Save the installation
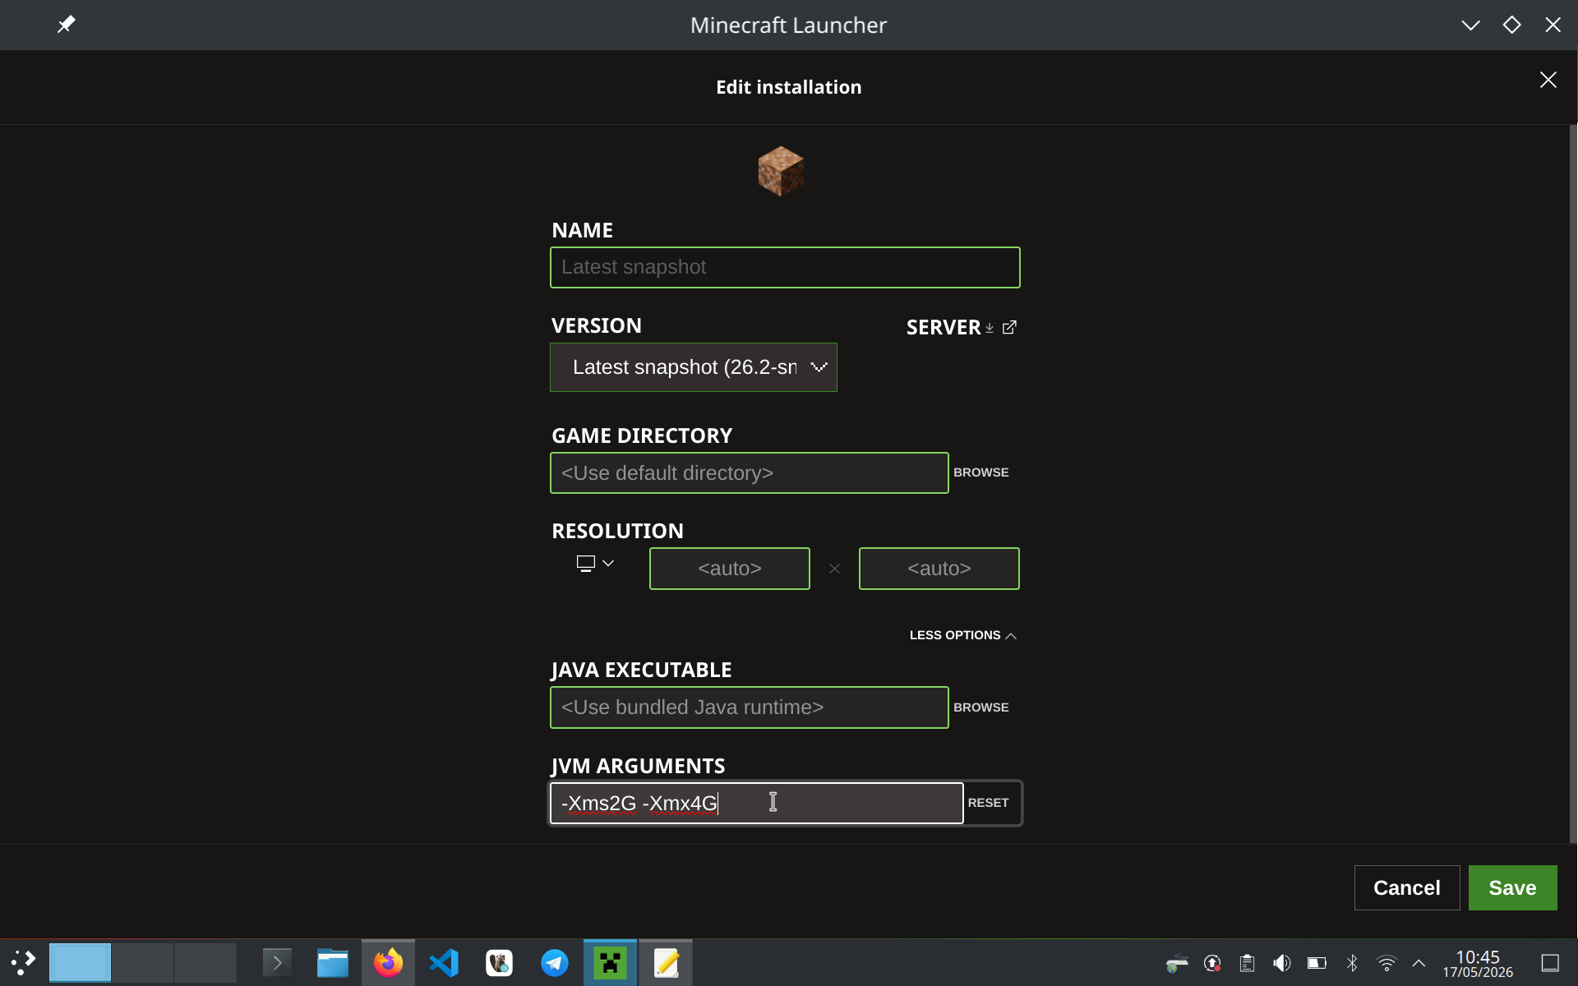 click(x=1512, y=887)
